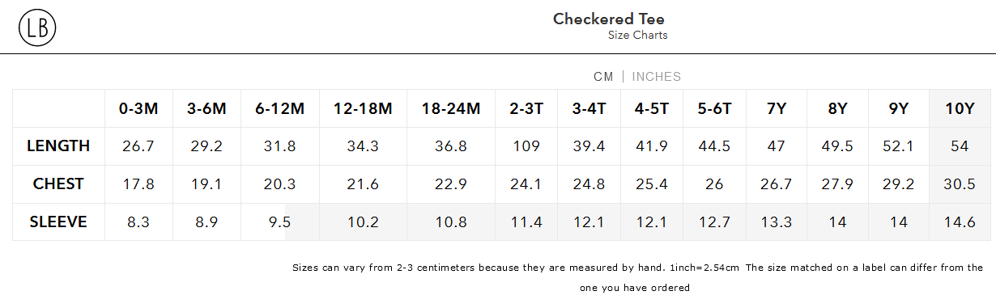Click the 109 length value under 2-3T
The image size is (996, 308).
coord(526,146)
